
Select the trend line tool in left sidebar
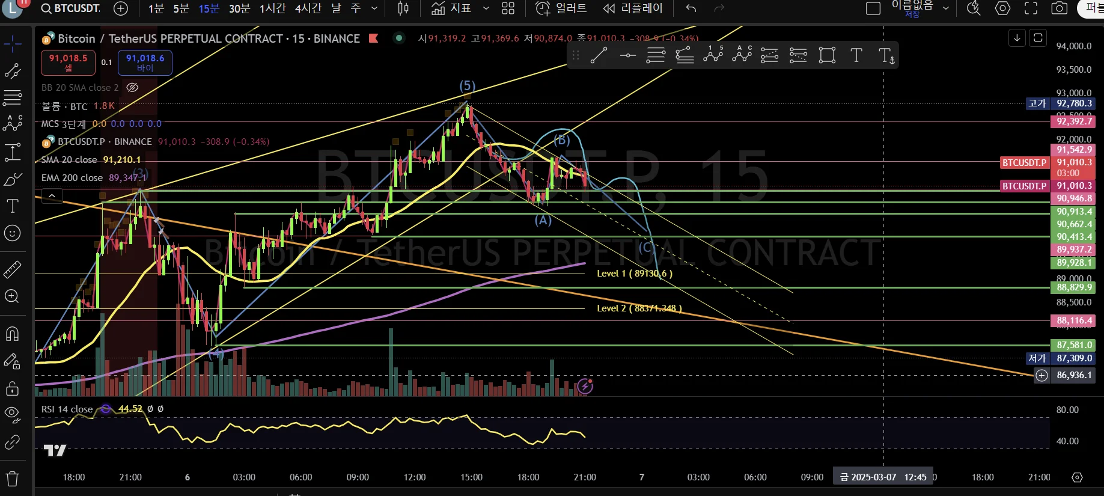point(13,71)
